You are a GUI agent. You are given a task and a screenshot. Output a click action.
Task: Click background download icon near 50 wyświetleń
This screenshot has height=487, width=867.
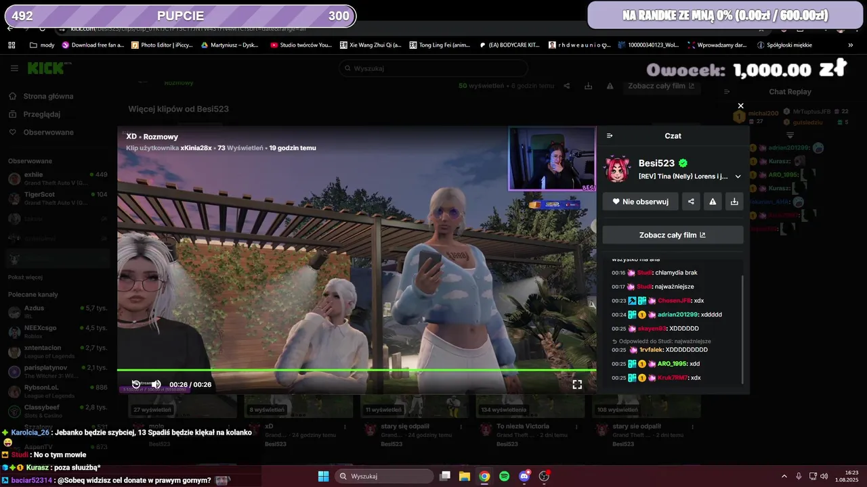point(589,86)
